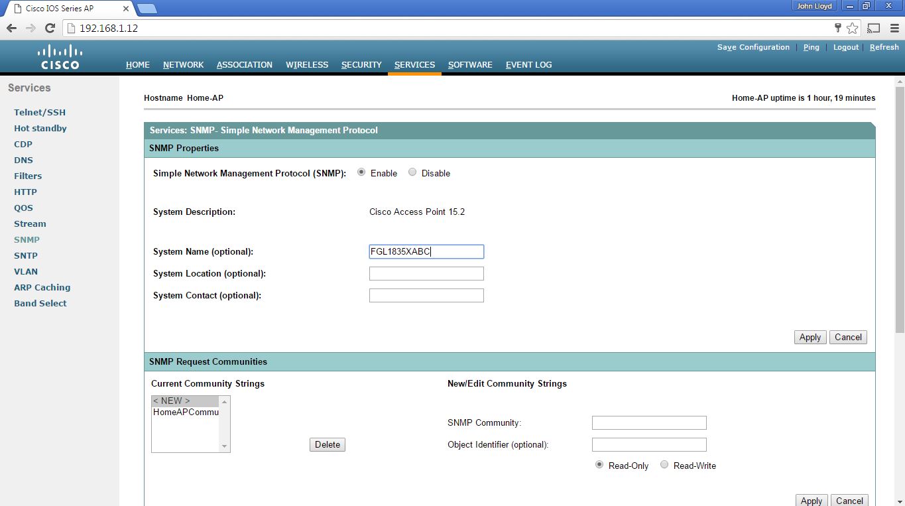
Task: Open the Chrome hamburger menu
Action: 894,28
